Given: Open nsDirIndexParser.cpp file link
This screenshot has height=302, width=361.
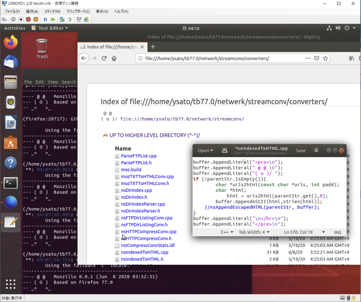Looking at the screenshot, I should [x=143, y=204].
